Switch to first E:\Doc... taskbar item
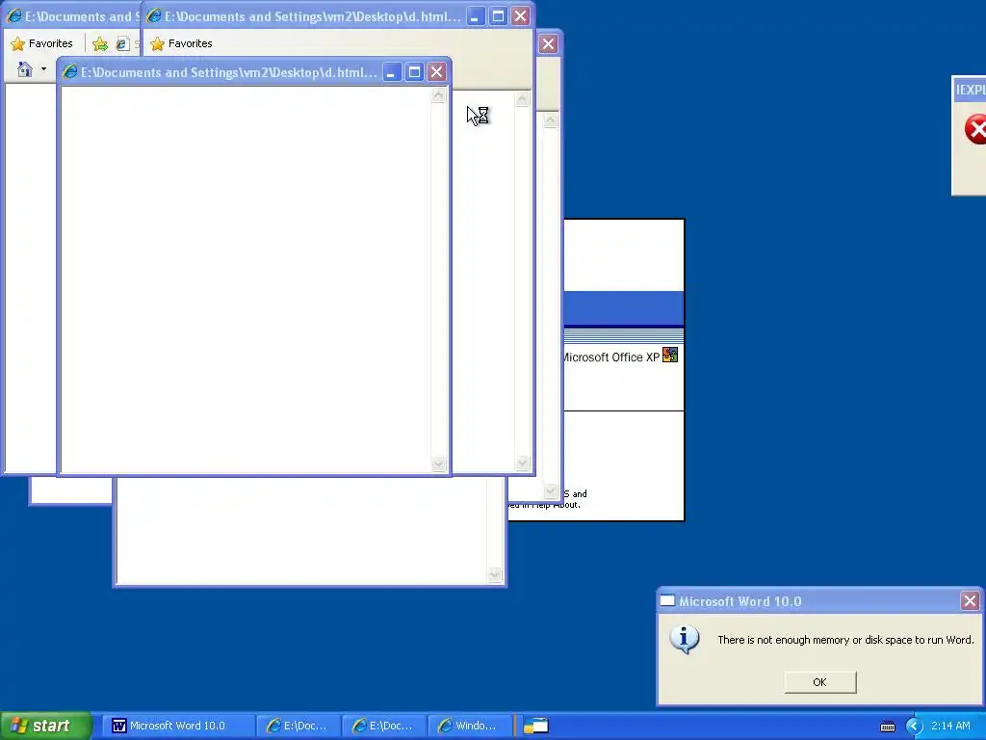 pyautogui.click(x=298, y=726)
